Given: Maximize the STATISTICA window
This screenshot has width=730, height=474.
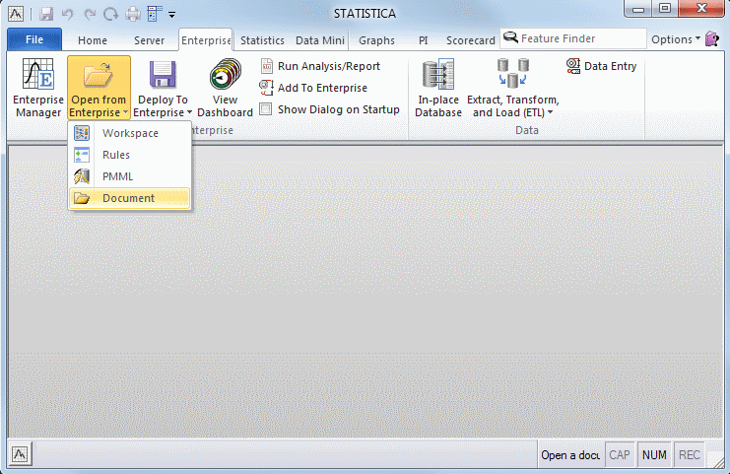Looking at the screenshot, I should tap(665, 9).
